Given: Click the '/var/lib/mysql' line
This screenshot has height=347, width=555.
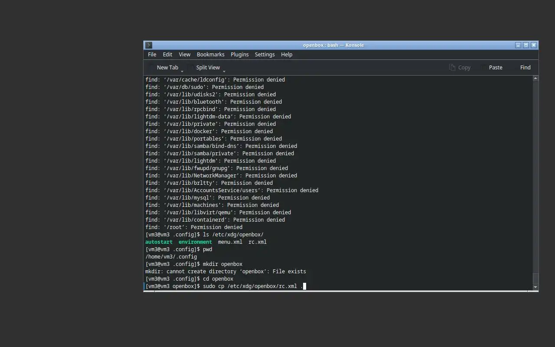Looking at the screenshot, I should tap(207, 197).
